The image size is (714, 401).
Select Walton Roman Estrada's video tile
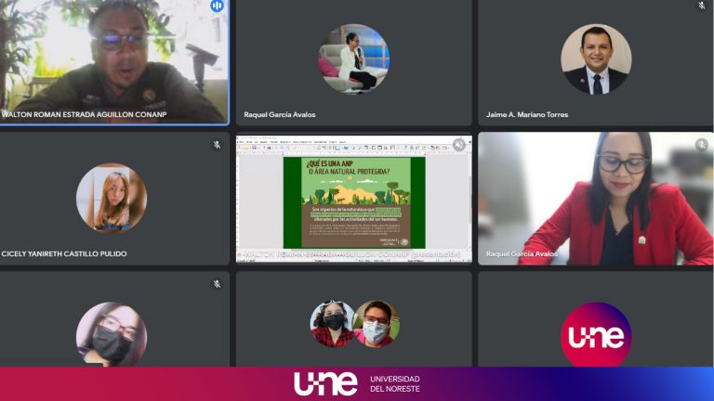click(x=112, y=60)
